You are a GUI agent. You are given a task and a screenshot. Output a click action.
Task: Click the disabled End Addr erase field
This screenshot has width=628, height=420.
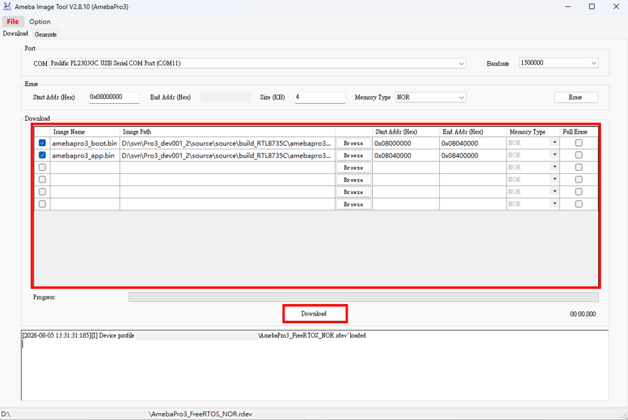coord(225,97)
